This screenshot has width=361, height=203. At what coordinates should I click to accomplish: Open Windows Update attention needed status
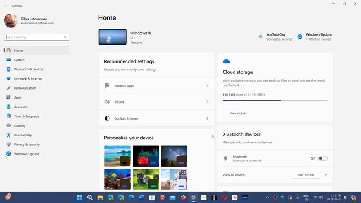314,37
